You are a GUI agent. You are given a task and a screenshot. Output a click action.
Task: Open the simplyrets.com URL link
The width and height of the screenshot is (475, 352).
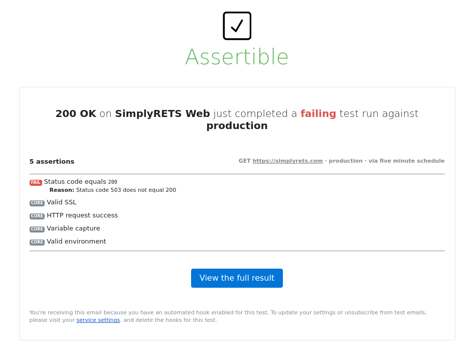(x=287, y=161)
